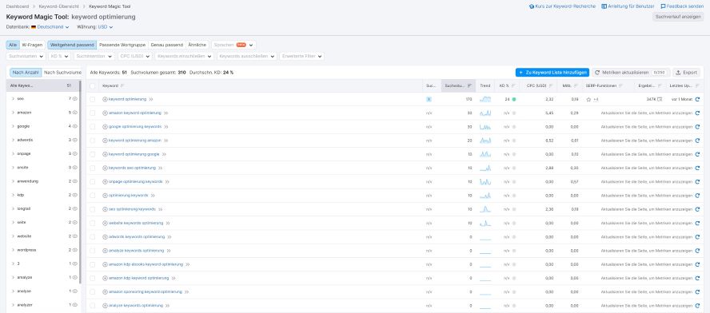Click plus icon beside 'amazon kdp keyword optimierung'
This screenshot has width=710, height=313.
click(105, 278)
